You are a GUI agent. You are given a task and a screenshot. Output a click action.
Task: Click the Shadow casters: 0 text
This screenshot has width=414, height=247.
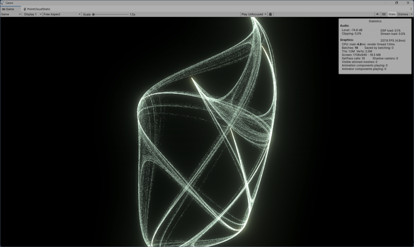(x=385, y=58)
